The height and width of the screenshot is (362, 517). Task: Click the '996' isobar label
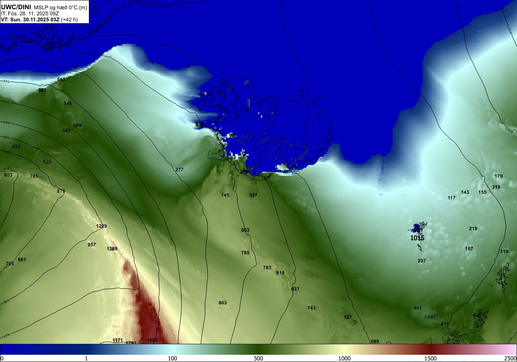(6, 81)
